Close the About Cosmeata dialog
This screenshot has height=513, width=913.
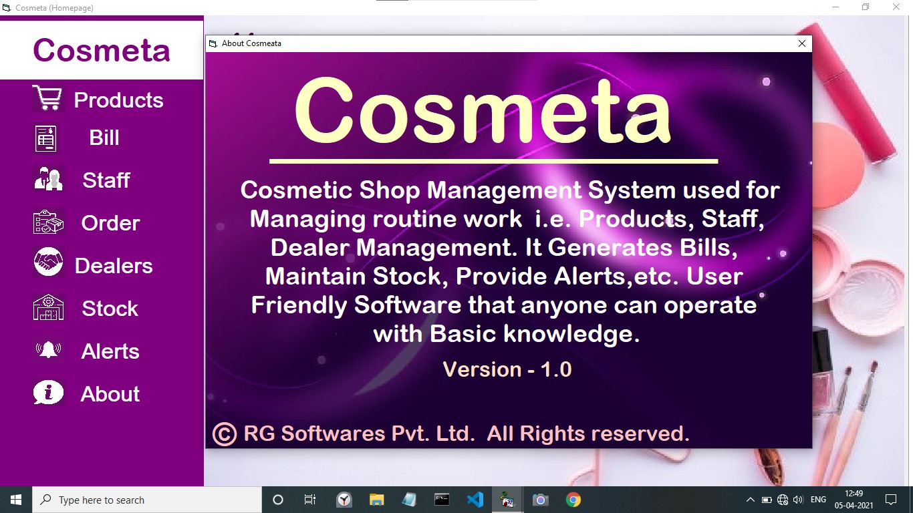[x=801, y=43]
